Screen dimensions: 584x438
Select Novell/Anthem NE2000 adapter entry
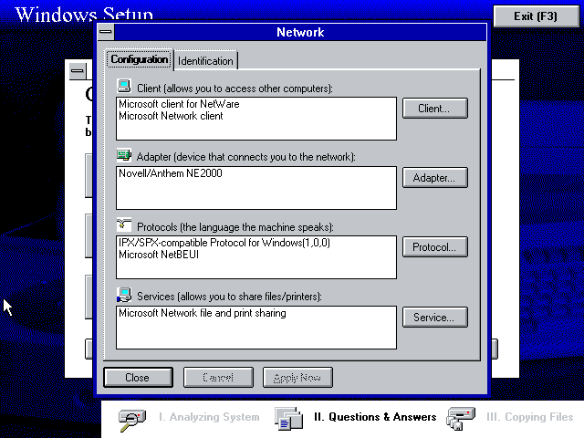coord(255,173)
